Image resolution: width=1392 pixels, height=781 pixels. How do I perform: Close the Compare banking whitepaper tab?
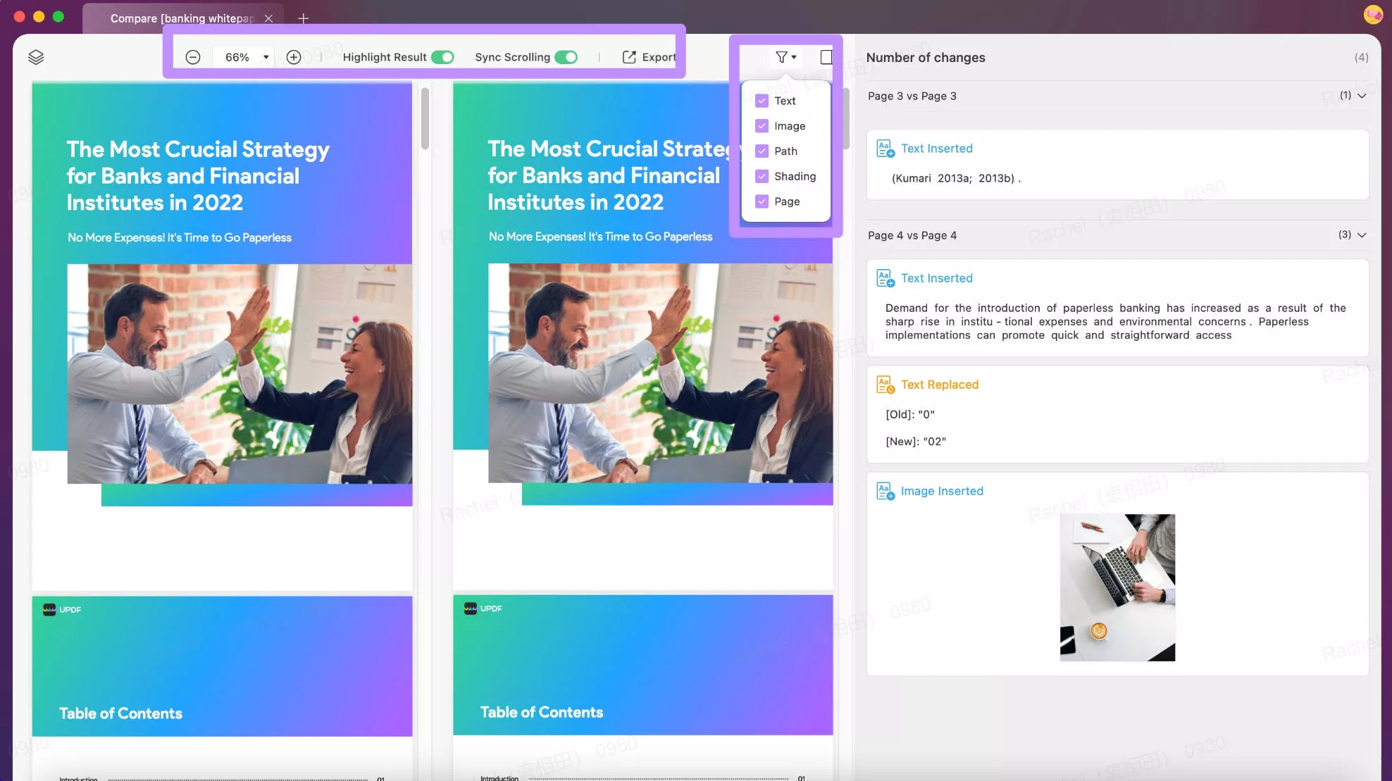pos(268,18)
